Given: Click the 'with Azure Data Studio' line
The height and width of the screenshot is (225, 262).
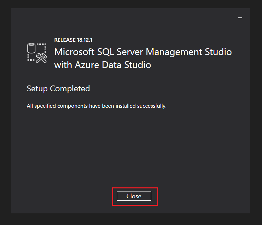Looking at the screenshot, I should coord(103,65).
